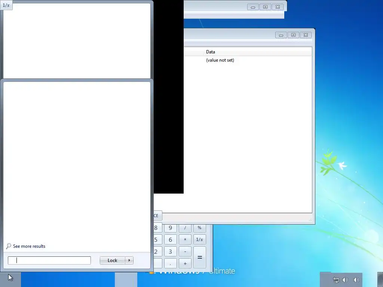Click the magnifier icon beside See more results
Viewport: 383px width, 287px height.
point(9,246)
